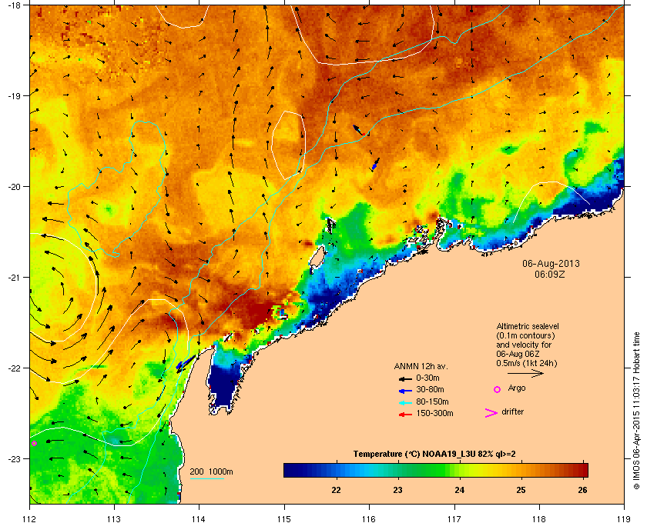Click the latitude axis label -20

pos(13,186)
